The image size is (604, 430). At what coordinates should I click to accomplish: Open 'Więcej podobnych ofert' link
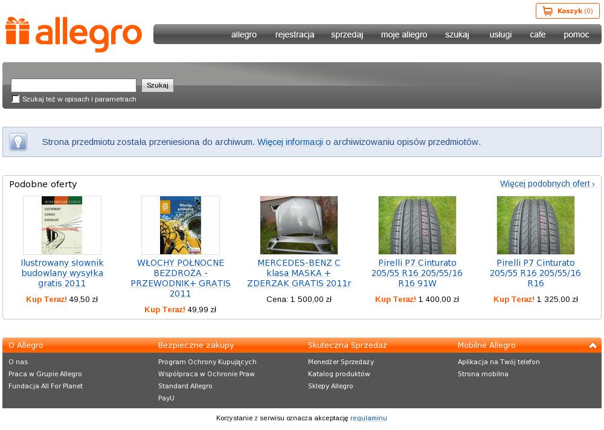click(x=547, y=184)
